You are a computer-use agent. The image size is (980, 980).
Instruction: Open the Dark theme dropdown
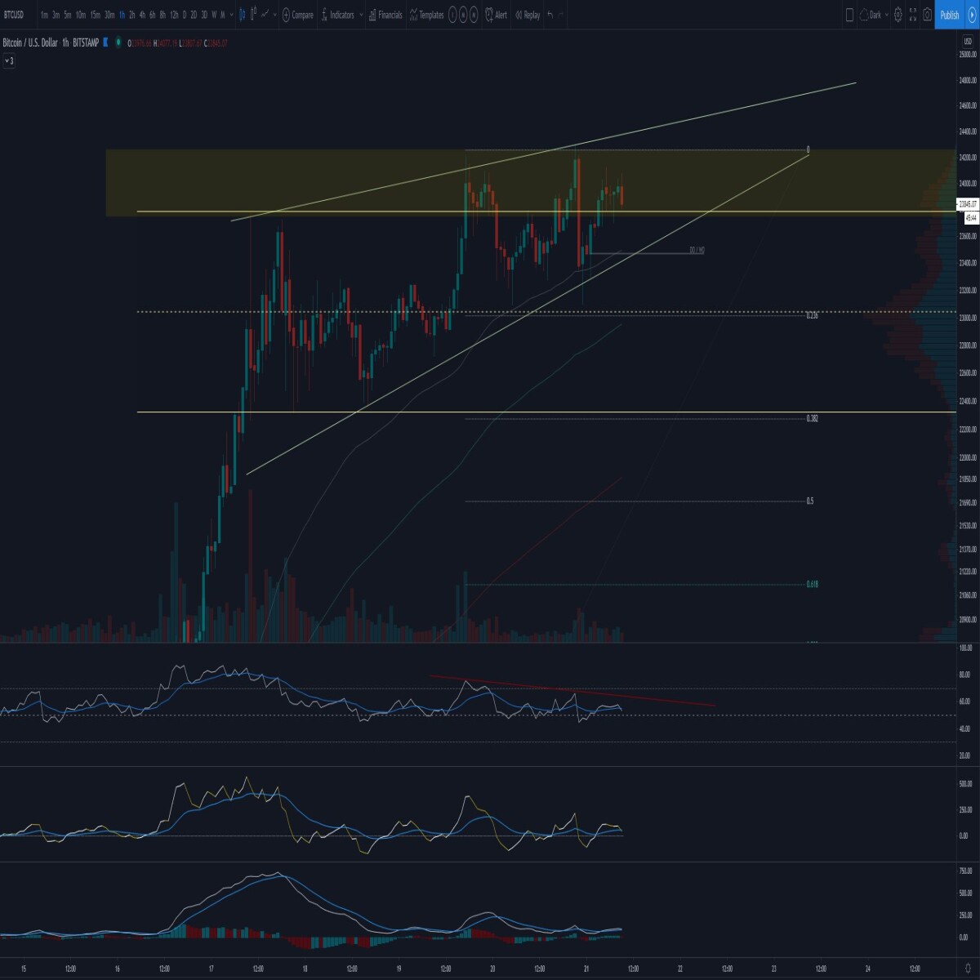874,15
